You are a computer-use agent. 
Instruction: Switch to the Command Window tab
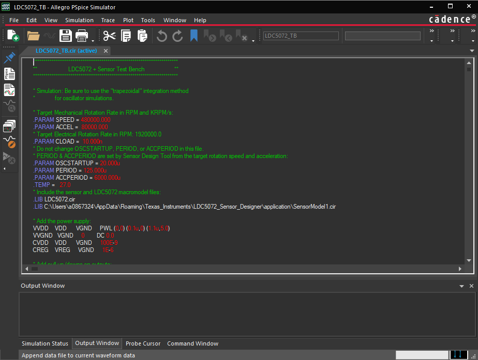point(192,343)
